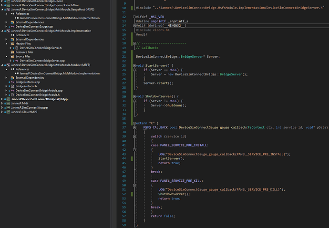Fold the ShutdownServer function at line 30
This screenshot has width=329, height=228.
click(134, 96)
